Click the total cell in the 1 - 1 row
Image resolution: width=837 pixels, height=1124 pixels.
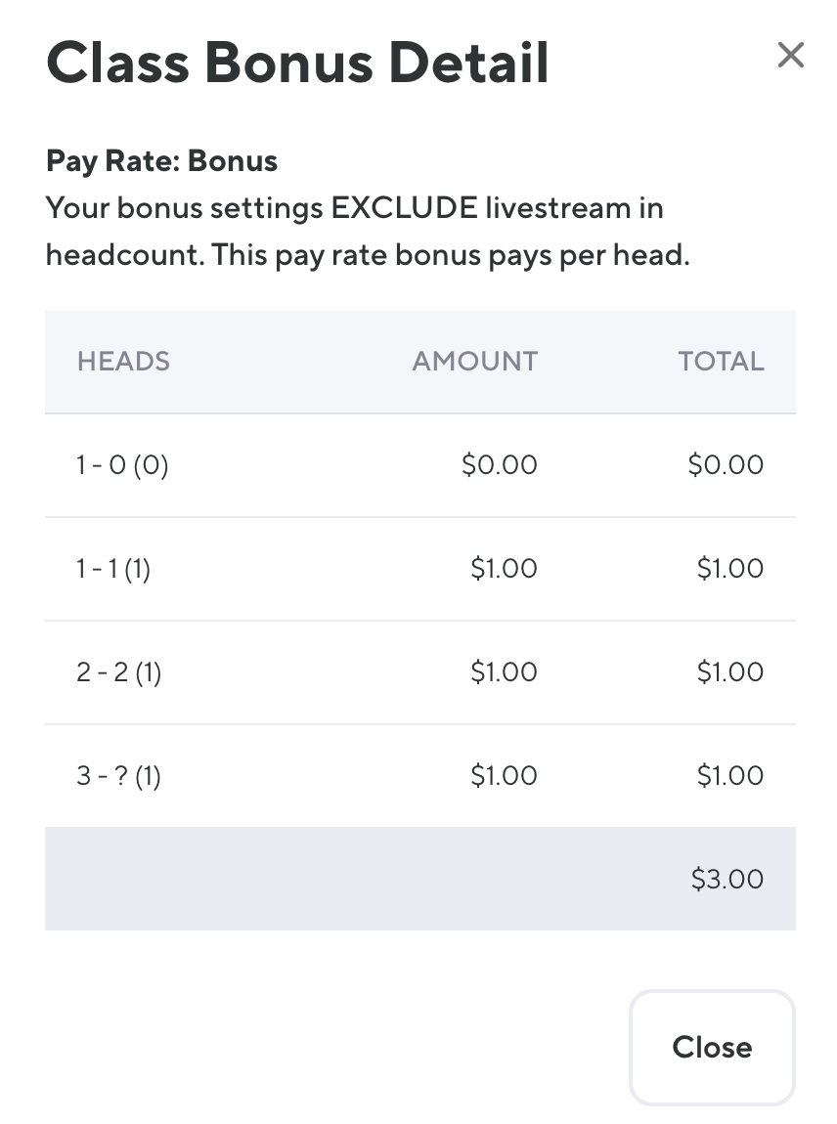coord(729,569)
